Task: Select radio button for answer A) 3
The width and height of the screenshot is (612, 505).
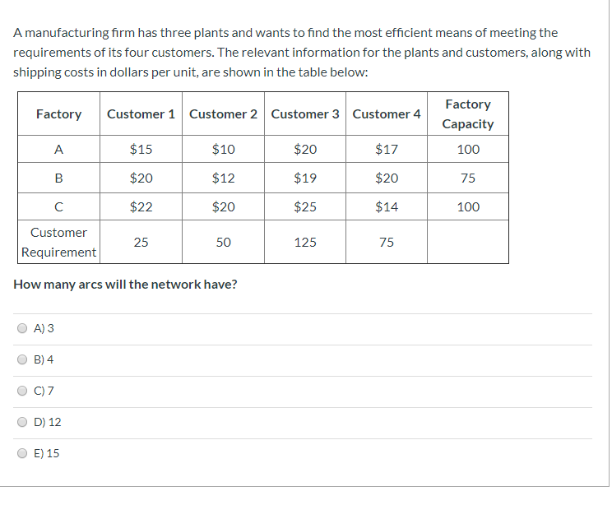Action: click(23, 328)
